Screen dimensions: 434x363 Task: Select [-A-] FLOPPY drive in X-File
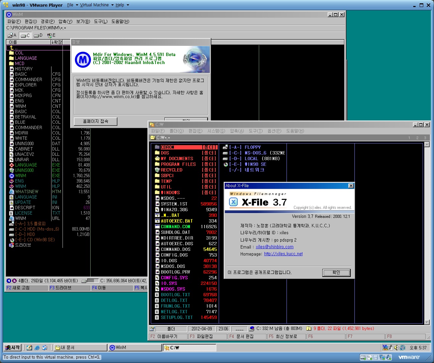pos(242,147)
